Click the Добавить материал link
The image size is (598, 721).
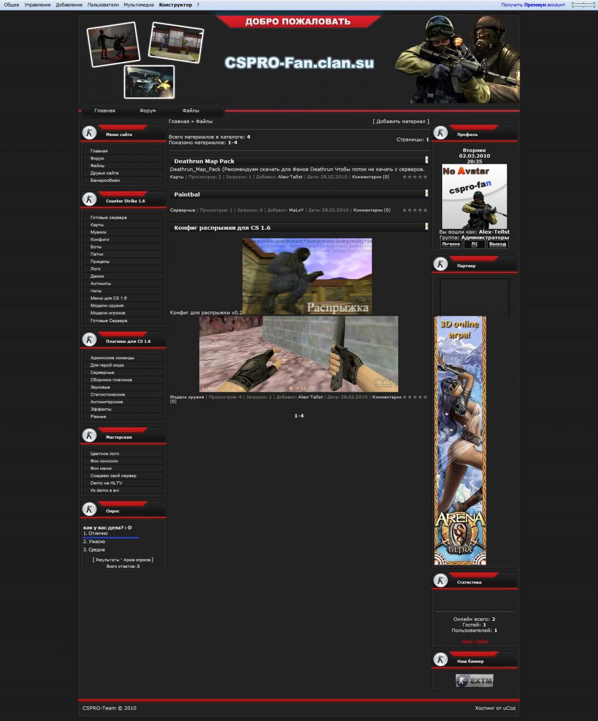401,122
